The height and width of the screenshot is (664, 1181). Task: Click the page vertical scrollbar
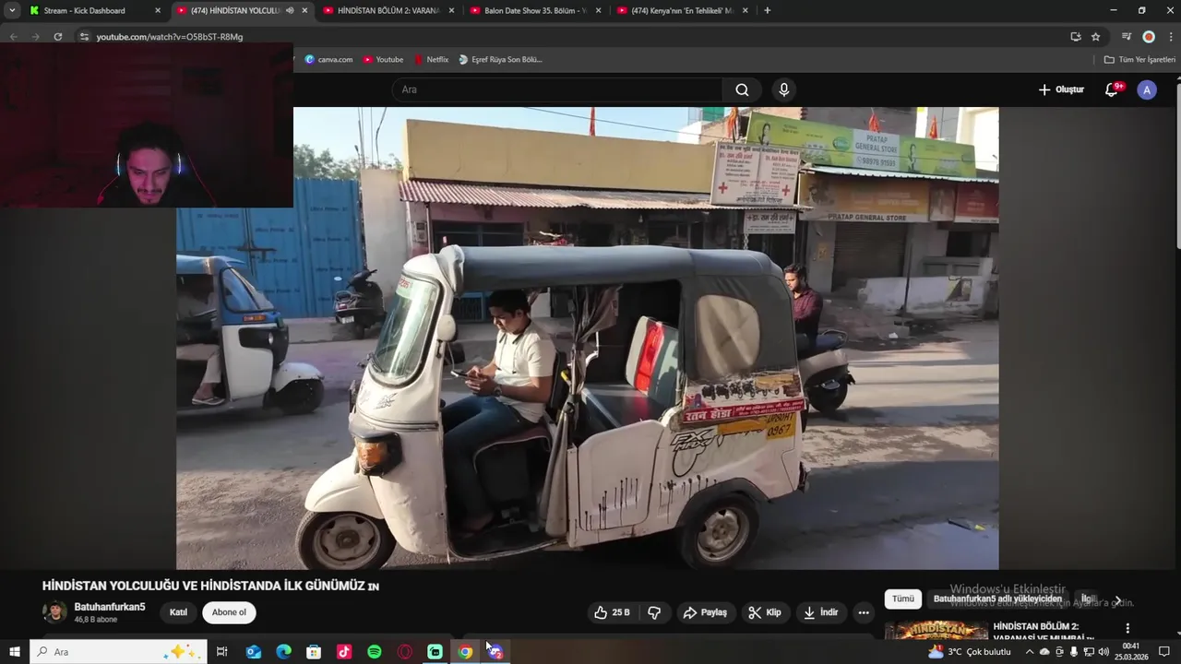(1177, 166)
